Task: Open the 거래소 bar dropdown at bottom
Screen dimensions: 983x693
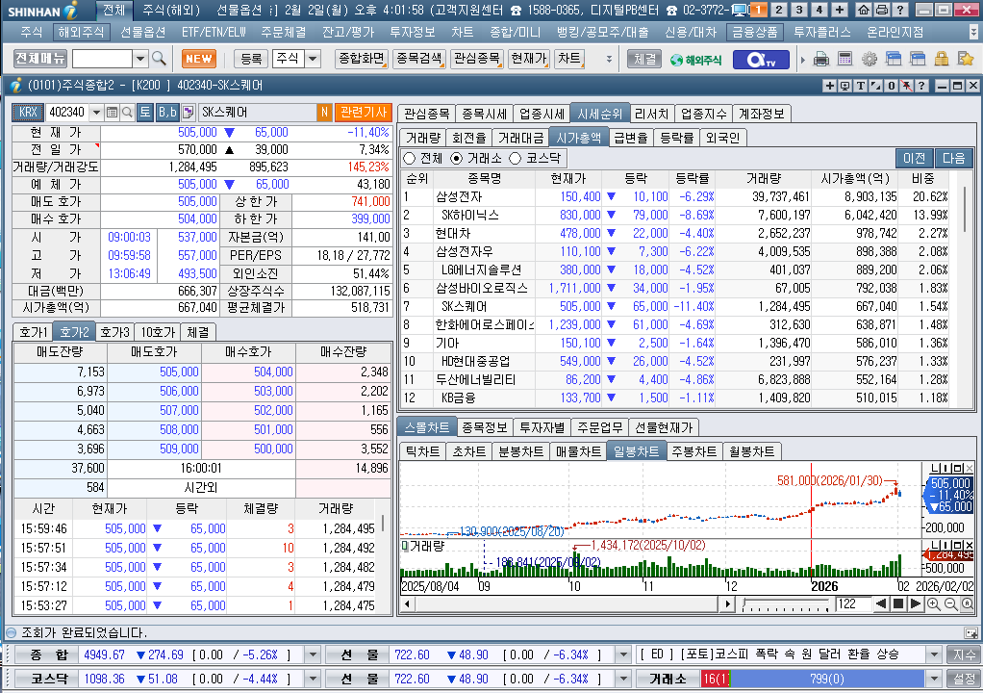Action: pos(934,679)
